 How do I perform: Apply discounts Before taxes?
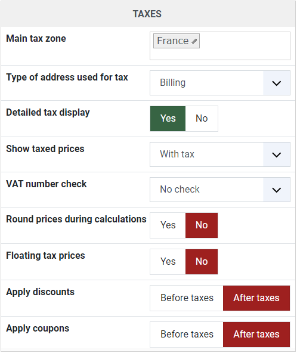click(x=187, y=298)
